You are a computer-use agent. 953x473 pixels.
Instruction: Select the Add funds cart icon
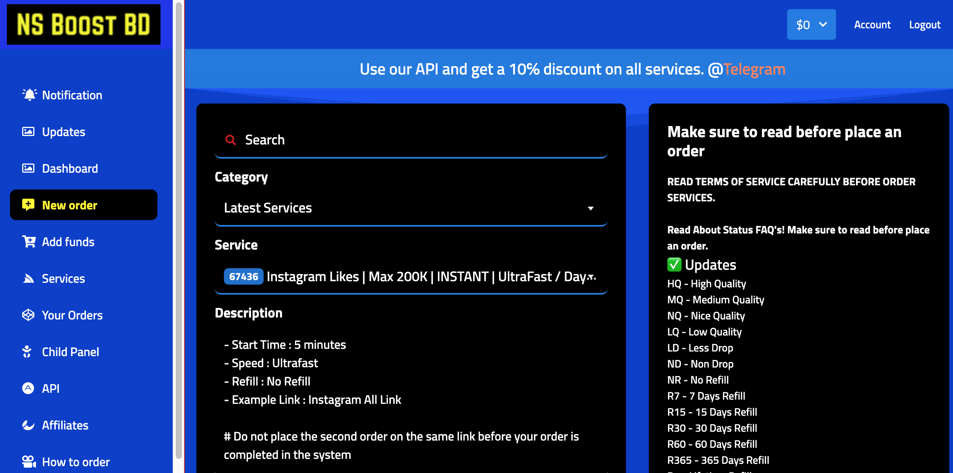pyautogui.click(x=29, y=241)
